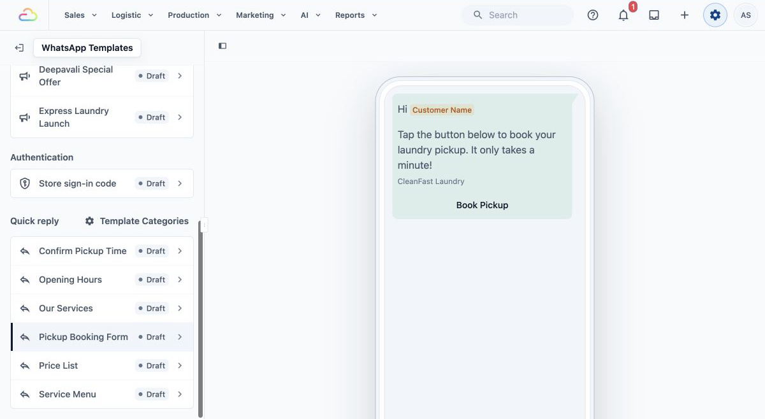
Task: Click the Draft badge for Price List
Action: (152, 366)
